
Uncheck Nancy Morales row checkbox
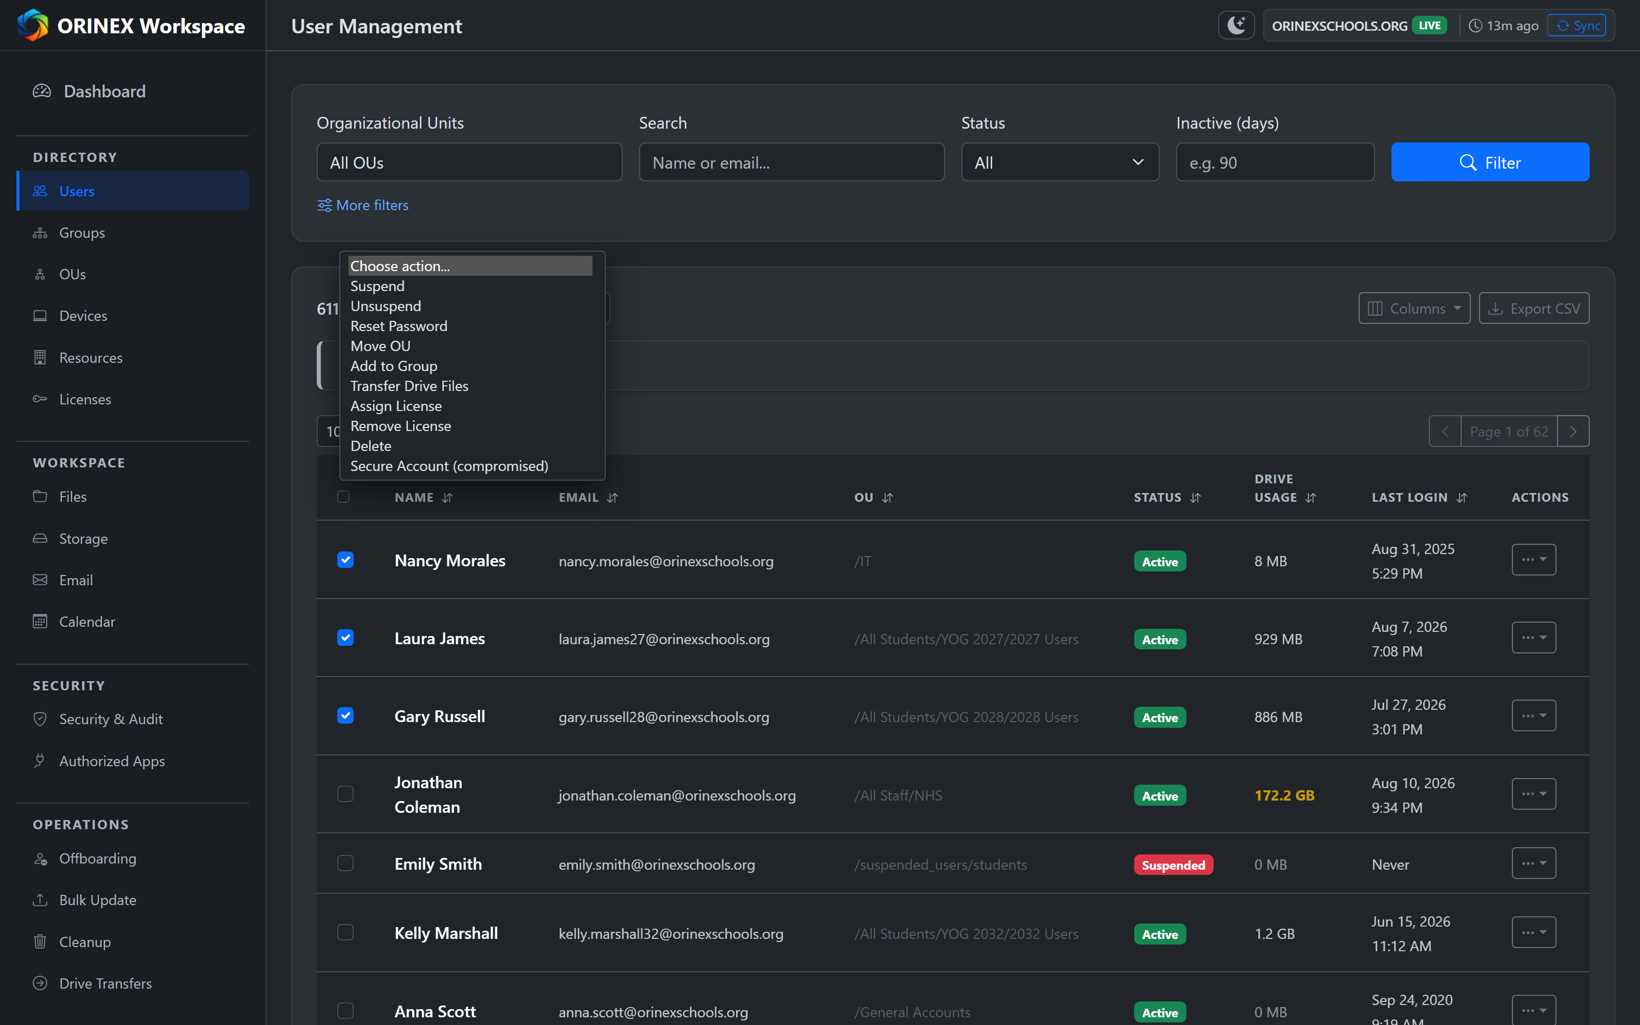pos(345,560)
